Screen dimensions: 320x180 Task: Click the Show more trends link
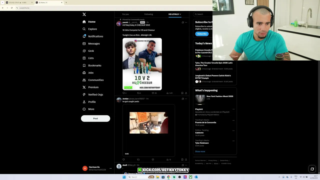pos(200,151)
